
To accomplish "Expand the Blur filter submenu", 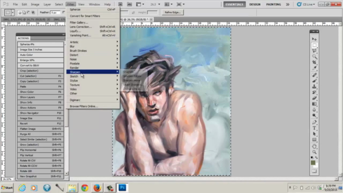I will (93, 47).
